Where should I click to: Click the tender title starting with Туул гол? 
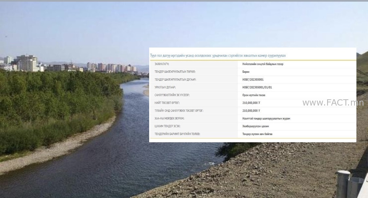pyautogui.click(x=218, y=56)
